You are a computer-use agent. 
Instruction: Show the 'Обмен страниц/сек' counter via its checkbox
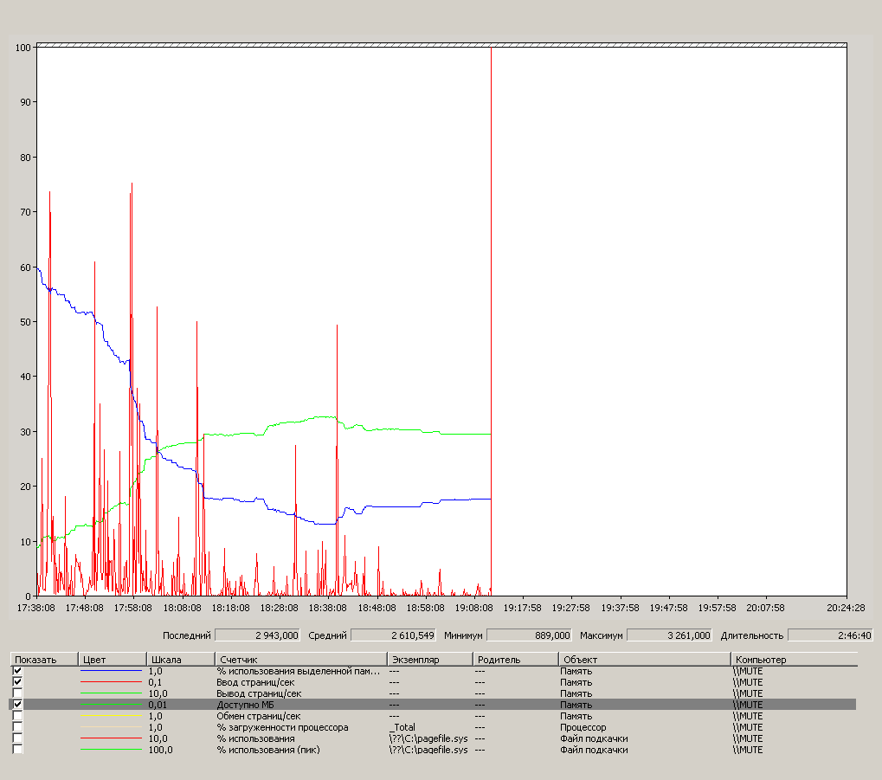click(17, 716)
